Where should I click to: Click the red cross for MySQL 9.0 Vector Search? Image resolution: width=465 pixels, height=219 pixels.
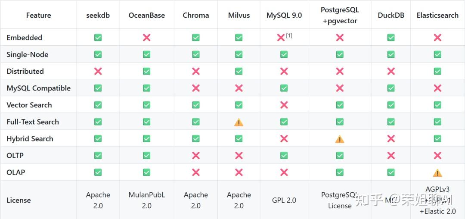coord(284,105)
